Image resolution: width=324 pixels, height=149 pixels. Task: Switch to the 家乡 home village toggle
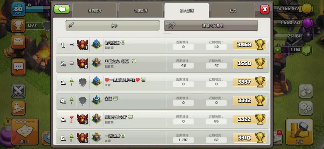[x=113, y=26]
